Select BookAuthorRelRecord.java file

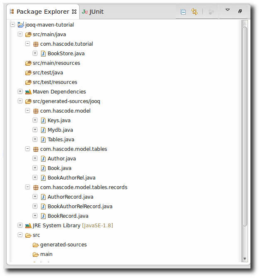[80, 206]
